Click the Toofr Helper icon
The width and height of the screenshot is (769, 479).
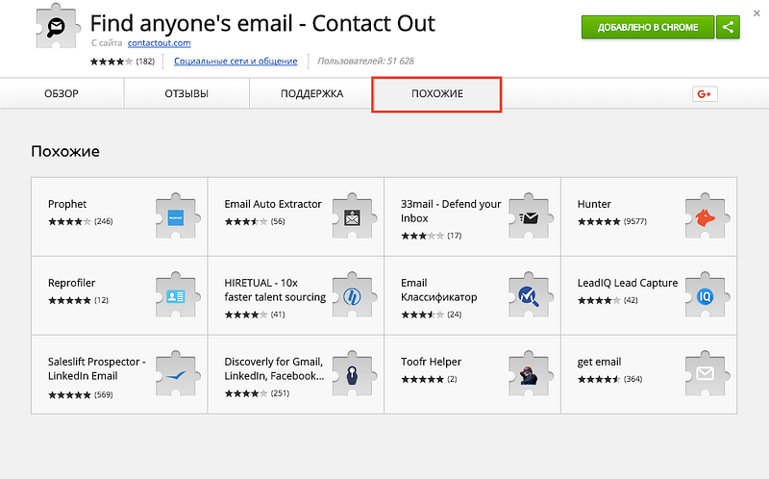pos(531,374)
